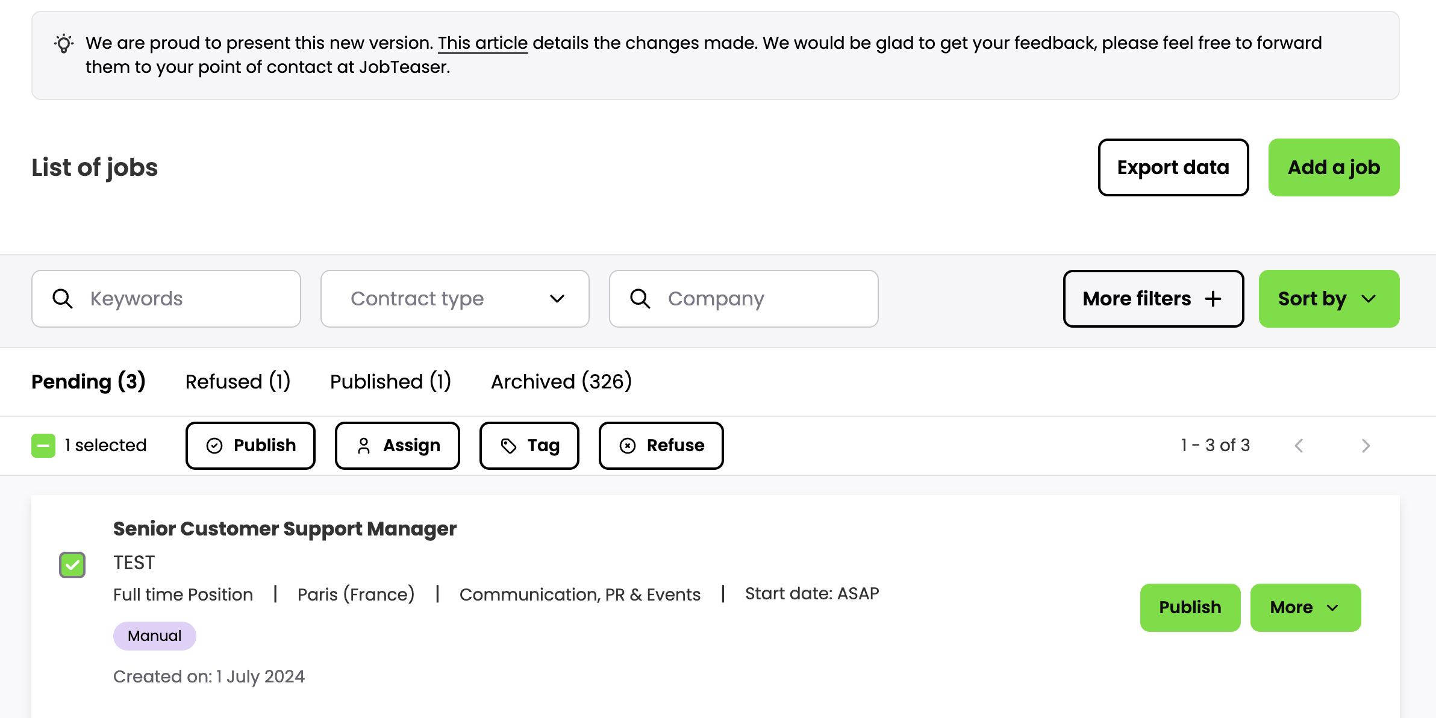
Task: Click the lightbulb icon in the announcement banner
Action: [x=64, y=44]
